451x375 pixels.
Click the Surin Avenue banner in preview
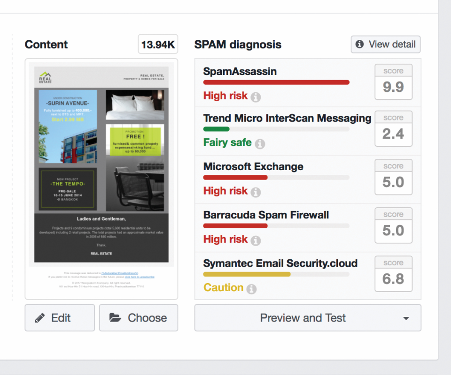[68, 127]
